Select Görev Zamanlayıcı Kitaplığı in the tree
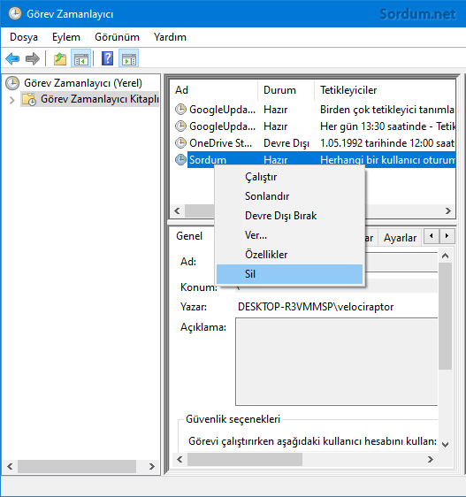The width and height of the screenshot is (466, 497). 100,99
